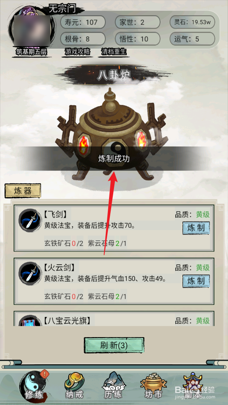Tap the 寿元 107 stat box

point(83,22)
